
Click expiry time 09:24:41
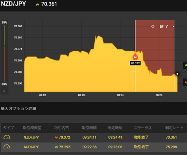(x=115, y=137)
